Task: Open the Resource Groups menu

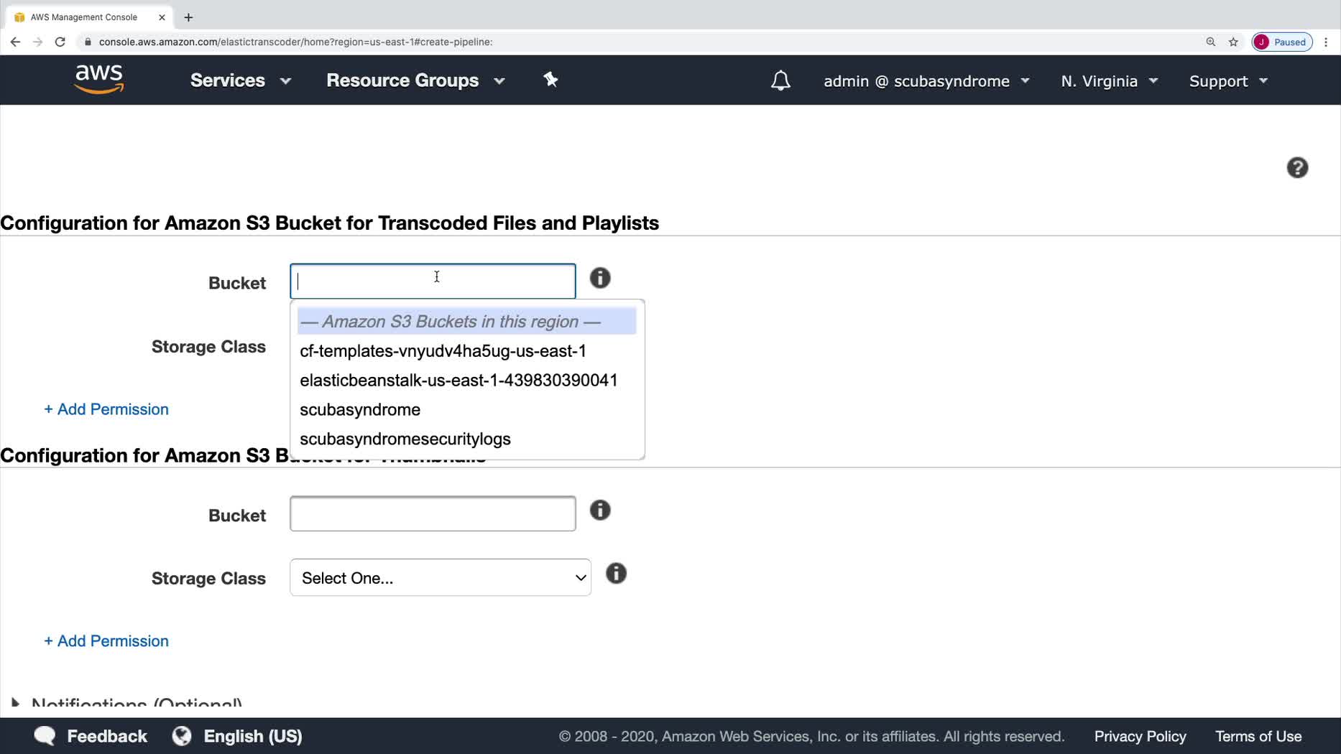Action: tap(415, 80)
